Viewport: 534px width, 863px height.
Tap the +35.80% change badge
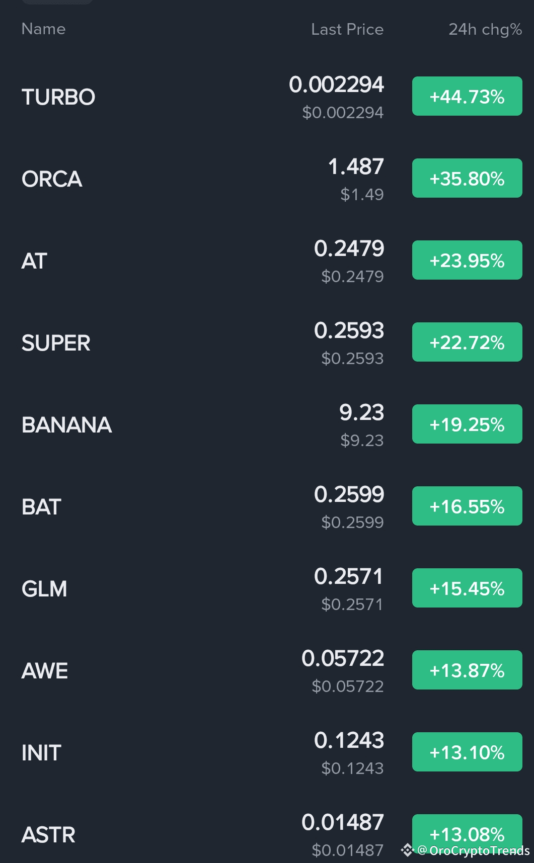tap(467, 179)
